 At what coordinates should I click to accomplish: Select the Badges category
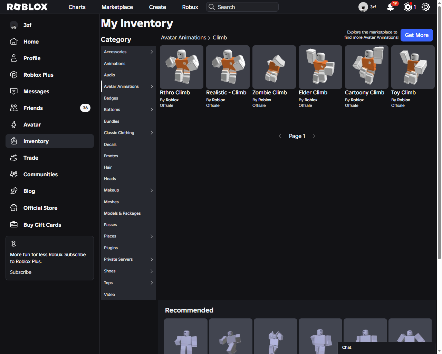128,98
